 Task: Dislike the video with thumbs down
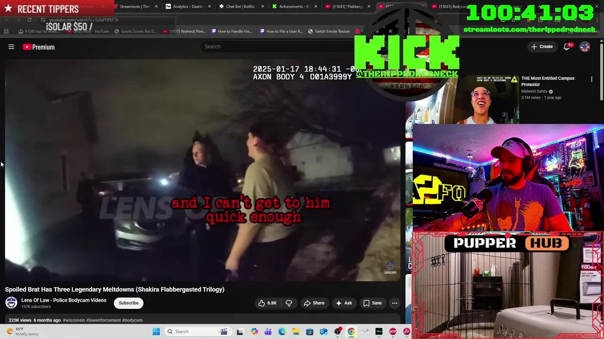coord(289,303)
